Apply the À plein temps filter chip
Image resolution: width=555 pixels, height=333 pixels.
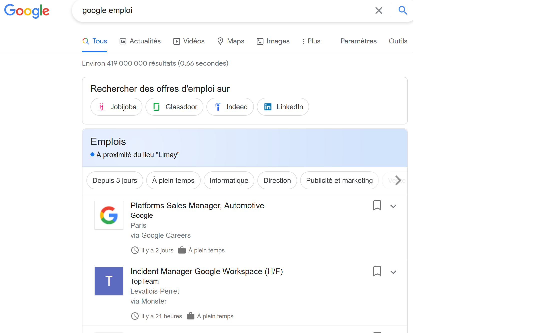(173, 180)
